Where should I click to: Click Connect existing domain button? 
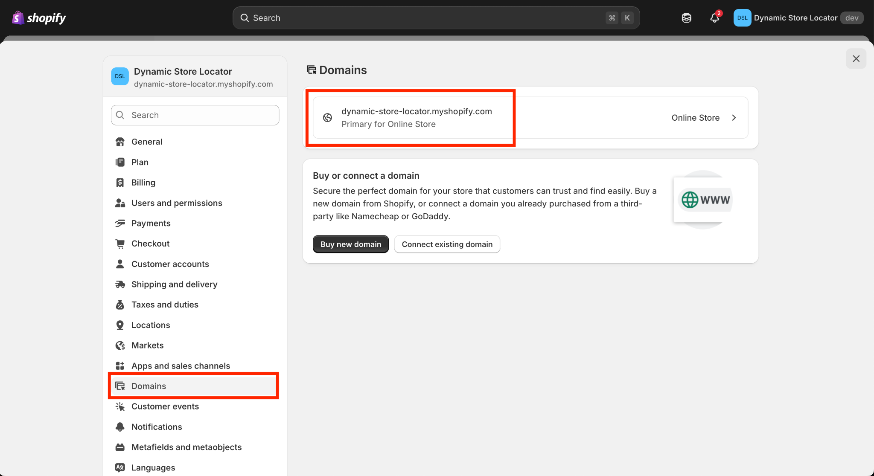[447, 244]
